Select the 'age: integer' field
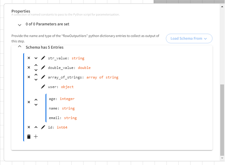 [x=62, y=99]
